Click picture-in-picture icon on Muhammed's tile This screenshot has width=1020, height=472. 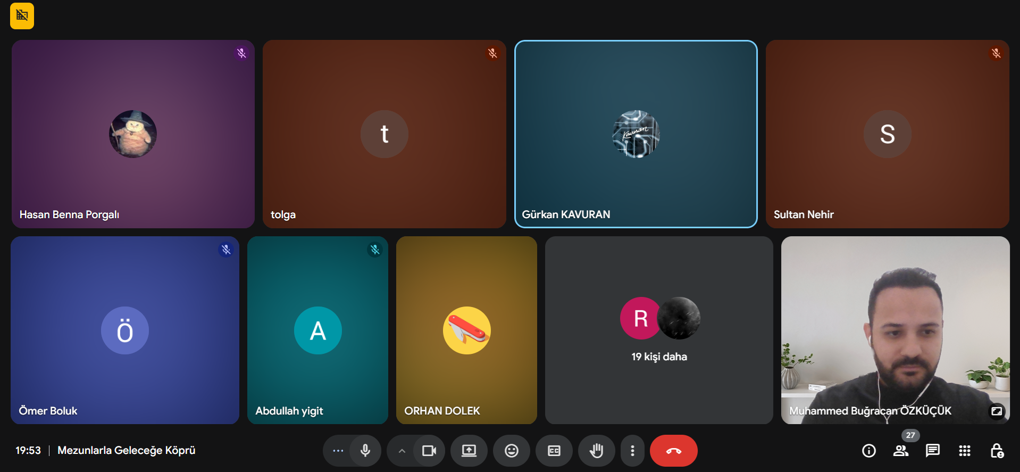pos(996,411)
